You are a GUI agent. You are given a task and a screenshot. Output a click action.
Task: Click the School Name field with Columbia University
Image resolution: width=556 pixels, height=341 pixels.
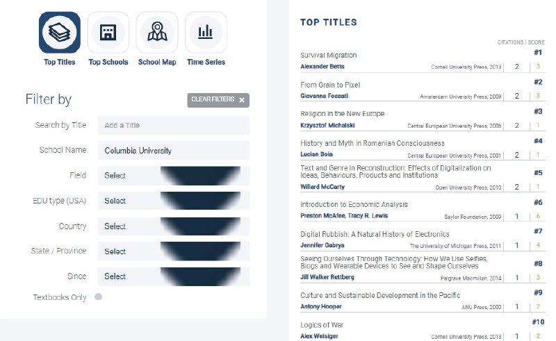[x=173, y=151]
